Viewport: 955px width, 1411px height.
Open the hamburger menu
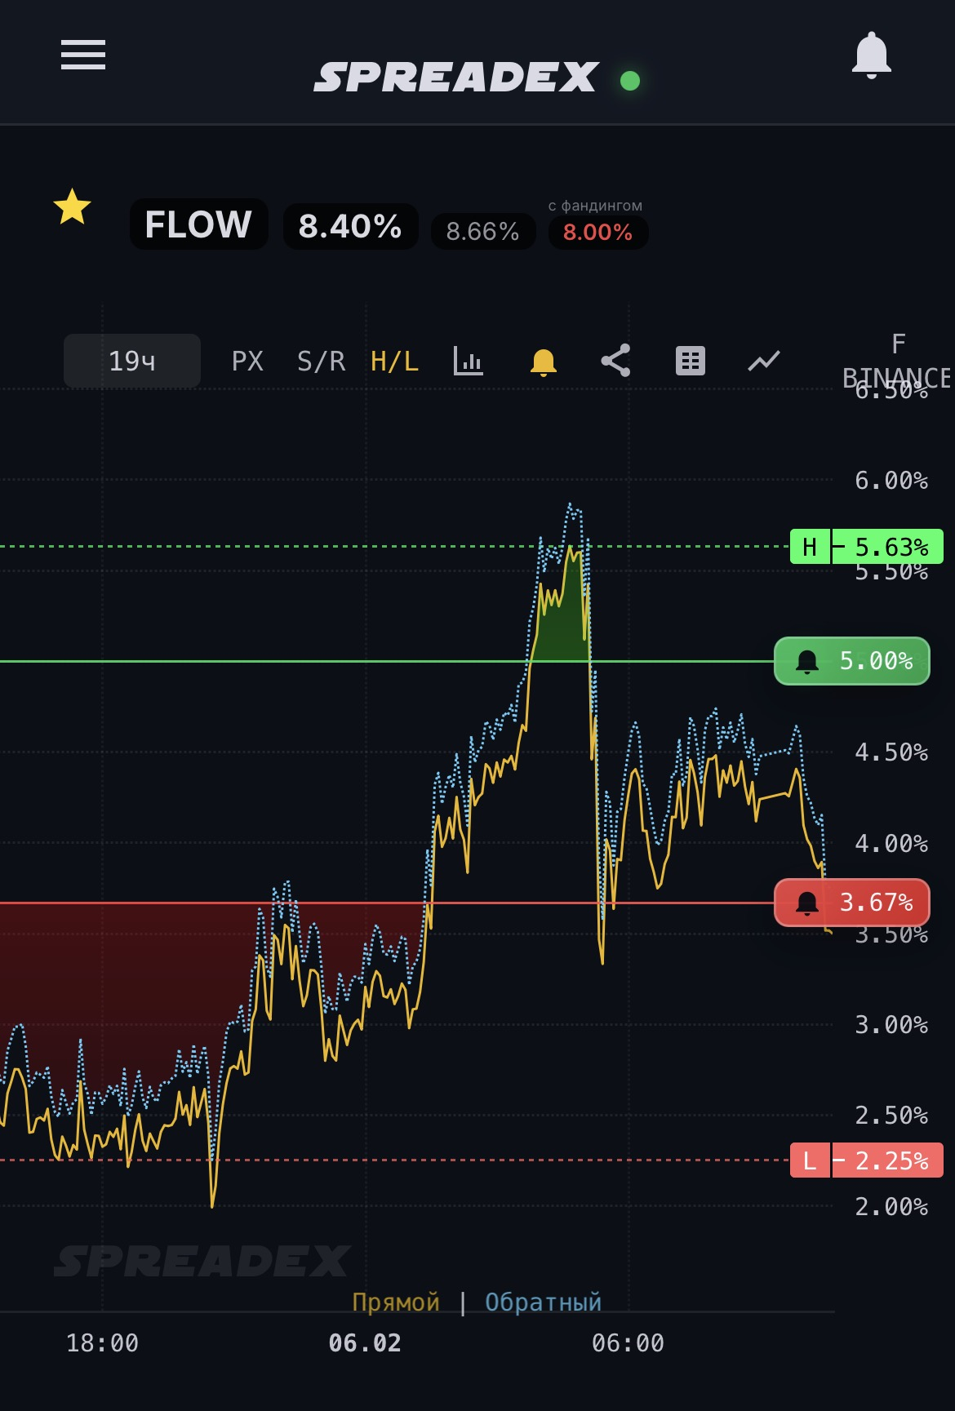pyautogui.click(x=83, y=55)
